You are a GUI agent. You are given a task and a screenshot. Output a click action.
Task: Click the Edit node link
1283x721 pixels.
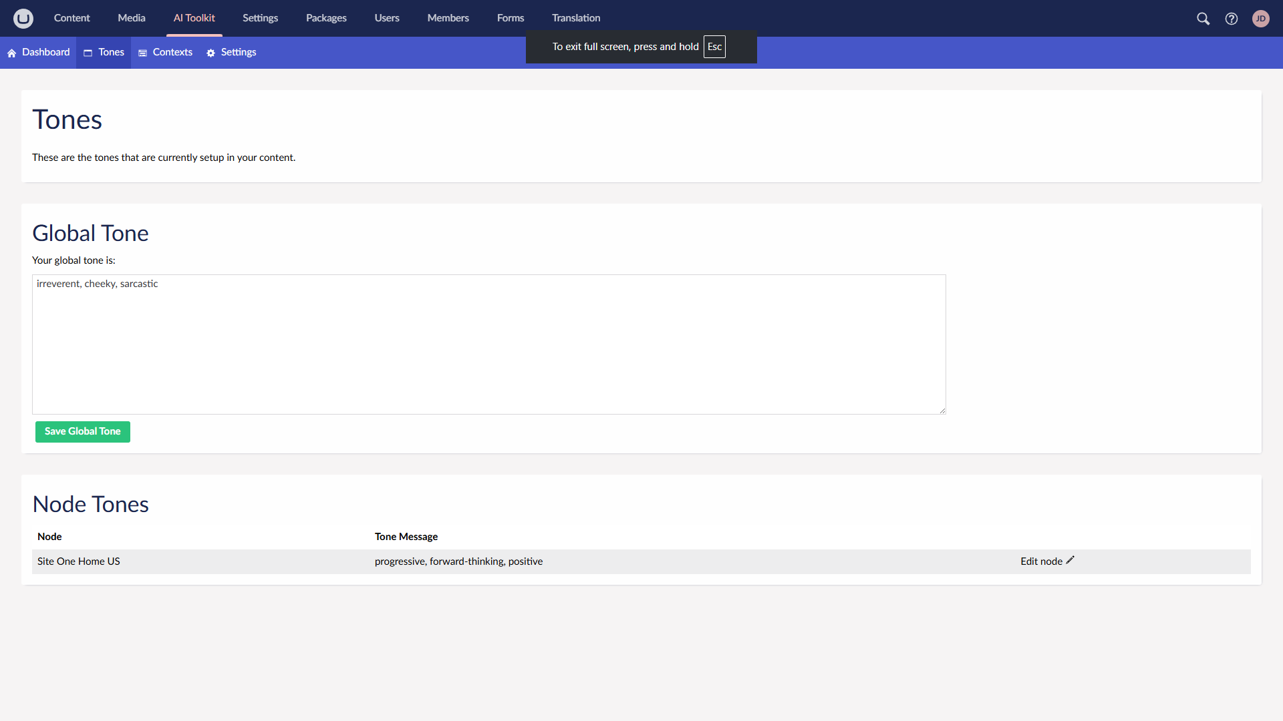(1040, 561)
